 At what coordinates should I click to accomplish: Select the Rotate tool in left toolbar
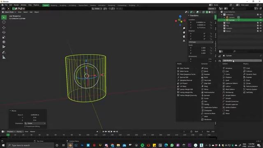pyautogui.click(x=4, y=32)
